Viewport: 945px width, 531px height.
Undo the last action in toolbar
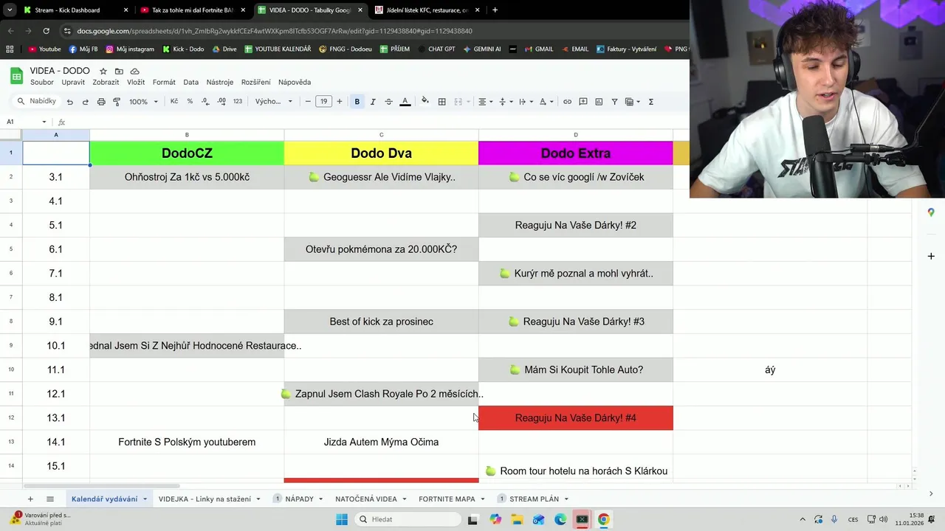(x=69, y=102)
